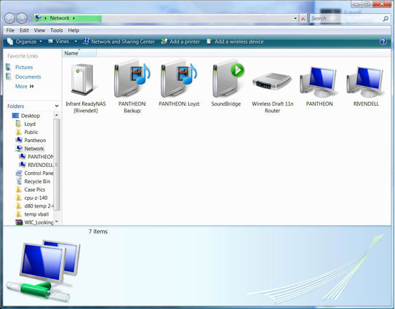Image resolution: width=395 pixels, height=309 pixels.
Task: Select PANTHEON under Network in tree
Action: point(40,157)
